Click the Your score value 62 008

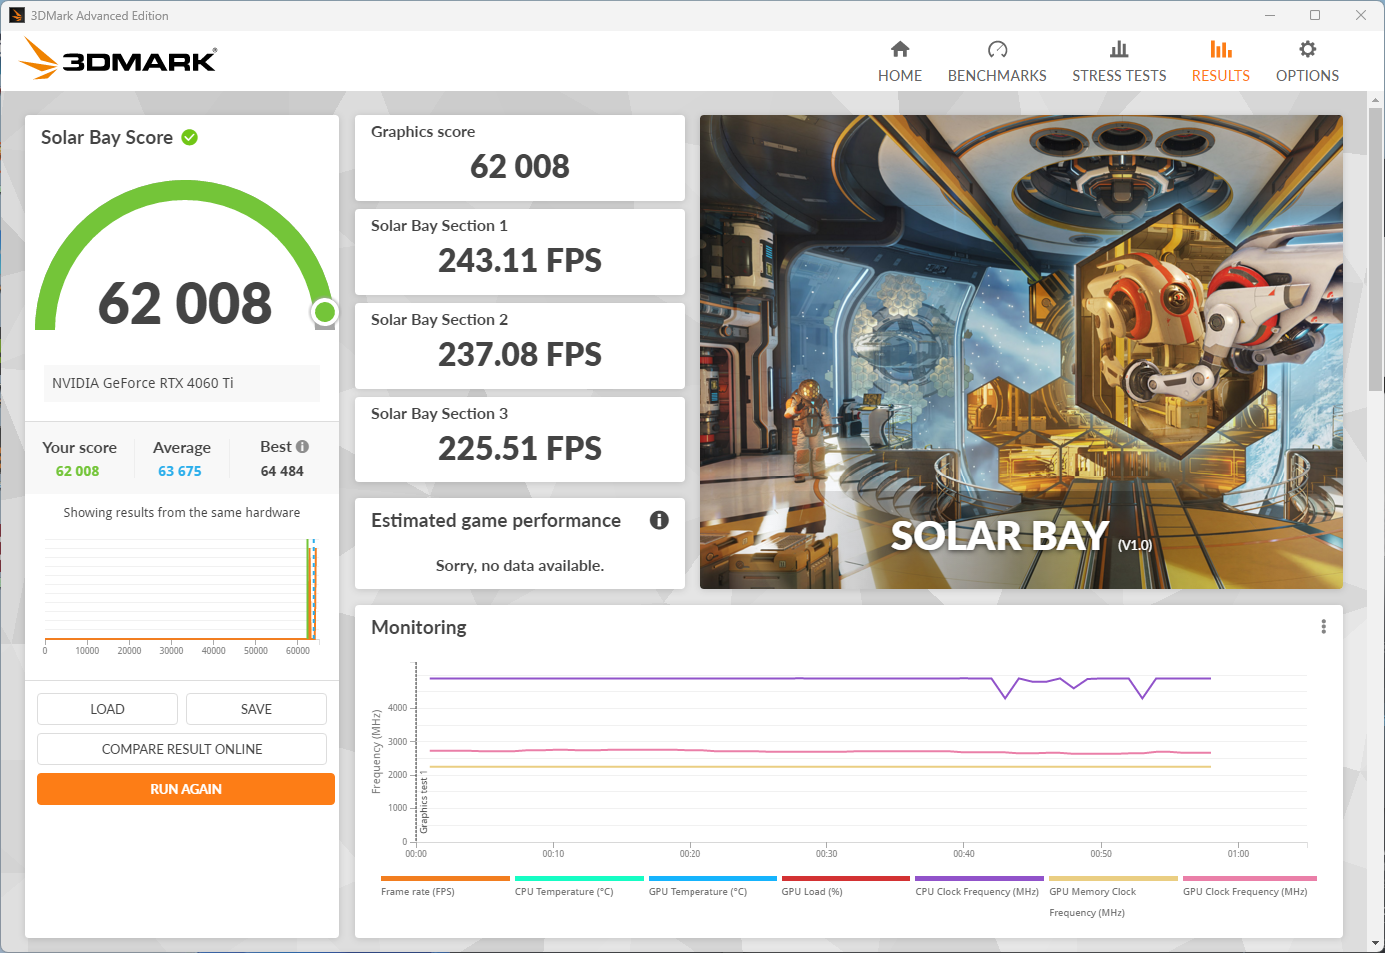(x=77, y=471)
